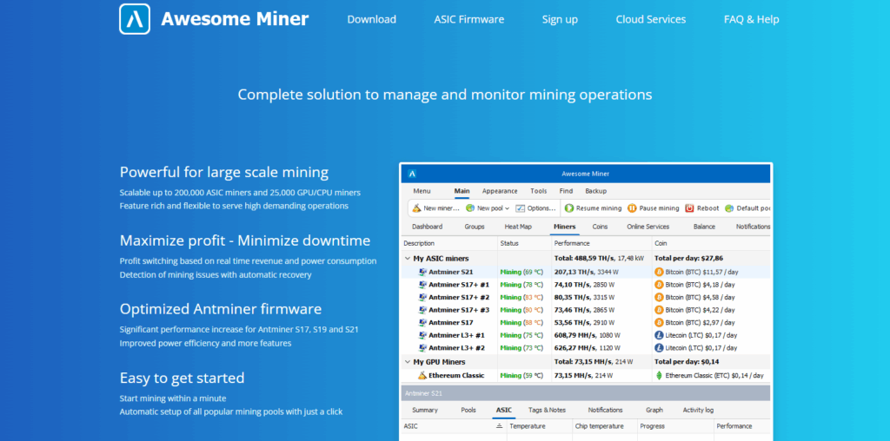This screenshot has height=441, width=890.
Task: Visit Cloud Services page
Action: pos(650,19)
